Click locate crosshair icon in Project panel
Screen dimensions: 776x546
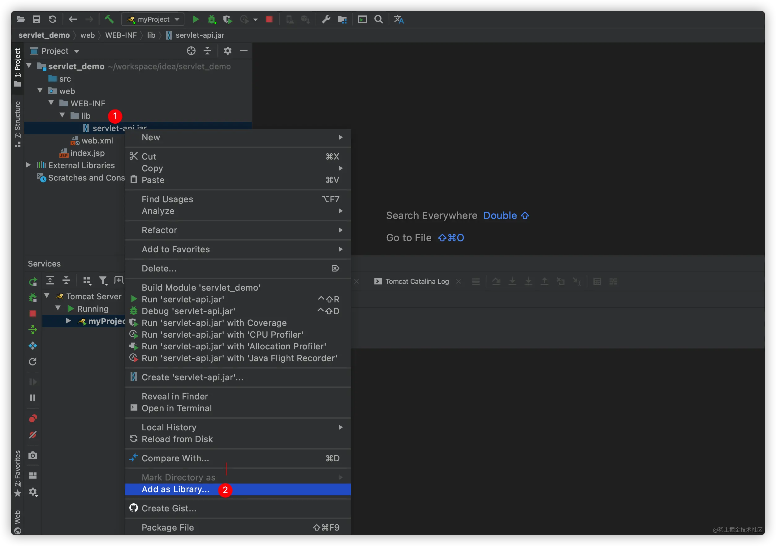tap(191, 51)
